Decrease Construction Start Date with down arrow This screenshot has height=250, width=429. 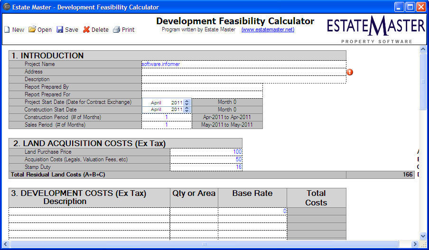pos(187,111)
